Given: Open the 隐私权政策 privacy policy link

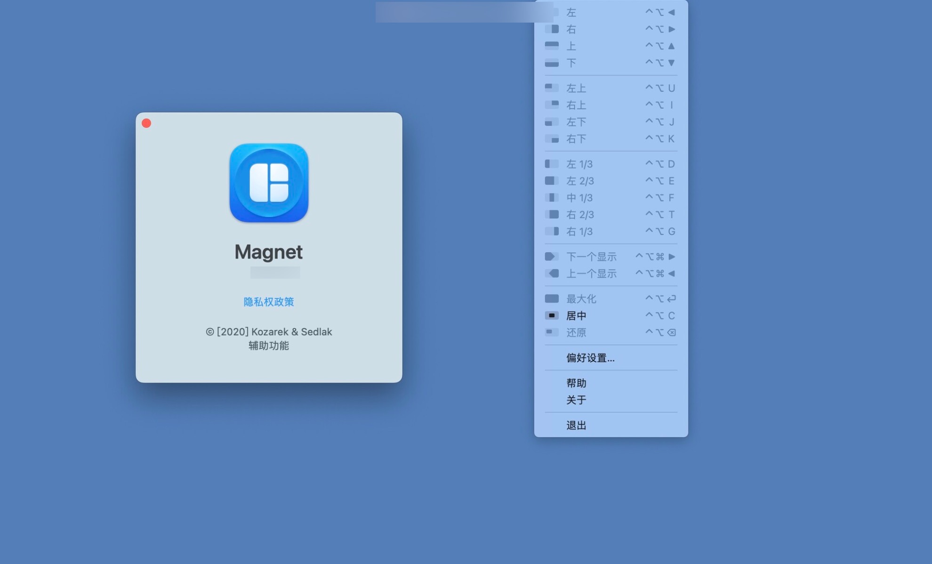Looking at the screenshot, I should (x=268, y=302).
